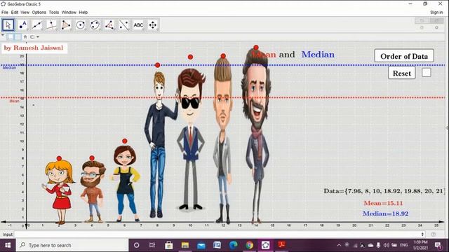
Task: Select the Angle tool
Action: click(x=109, y=25)
